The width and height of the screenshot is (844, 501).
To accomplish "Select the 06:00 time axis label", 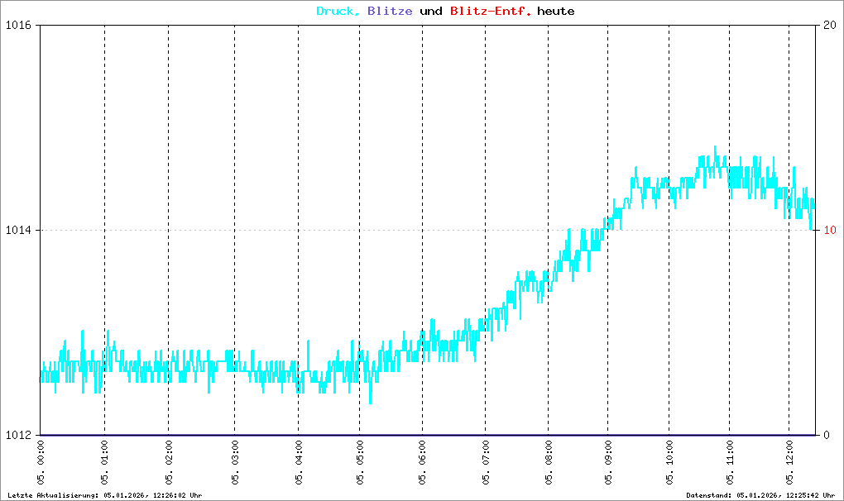I will pyautogui.click(x=422, y=463).
